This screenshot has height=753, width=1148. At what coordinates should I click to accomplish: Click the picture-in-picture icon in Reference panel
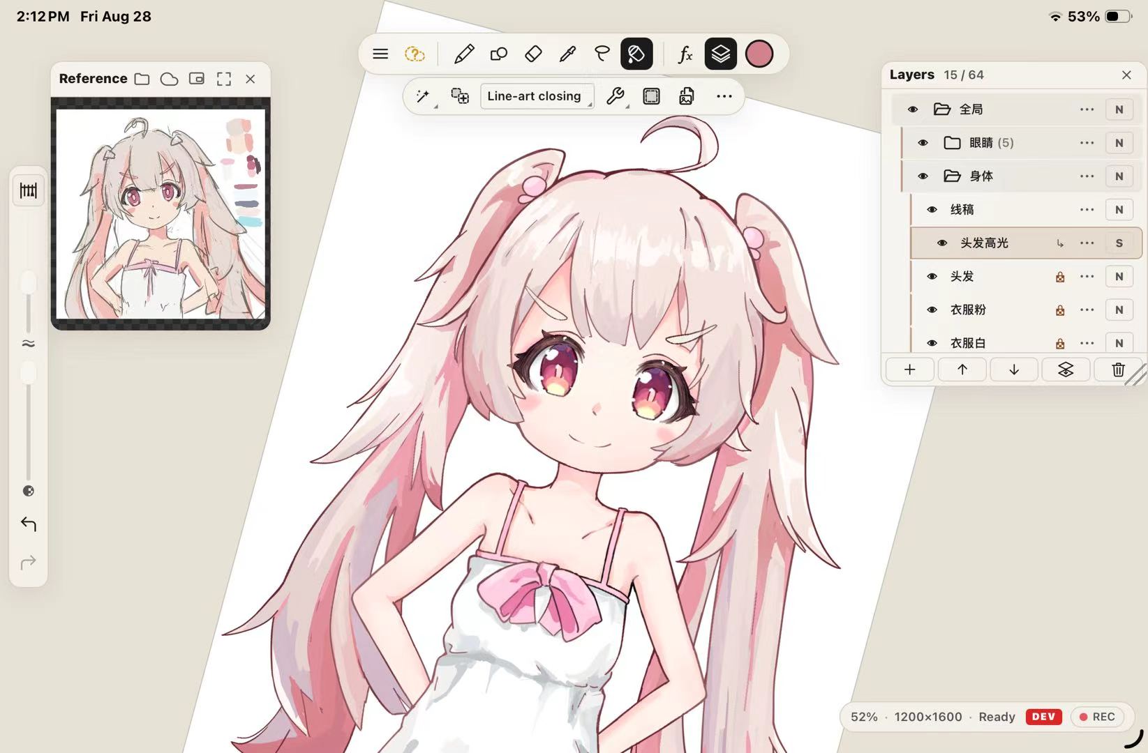click(x=197, y=79)
